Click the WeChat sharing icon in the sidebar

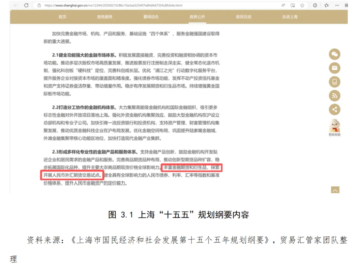point(335,54)
